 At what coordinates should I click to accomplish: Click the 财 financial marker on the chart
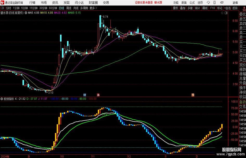click(x=85, y=95)
